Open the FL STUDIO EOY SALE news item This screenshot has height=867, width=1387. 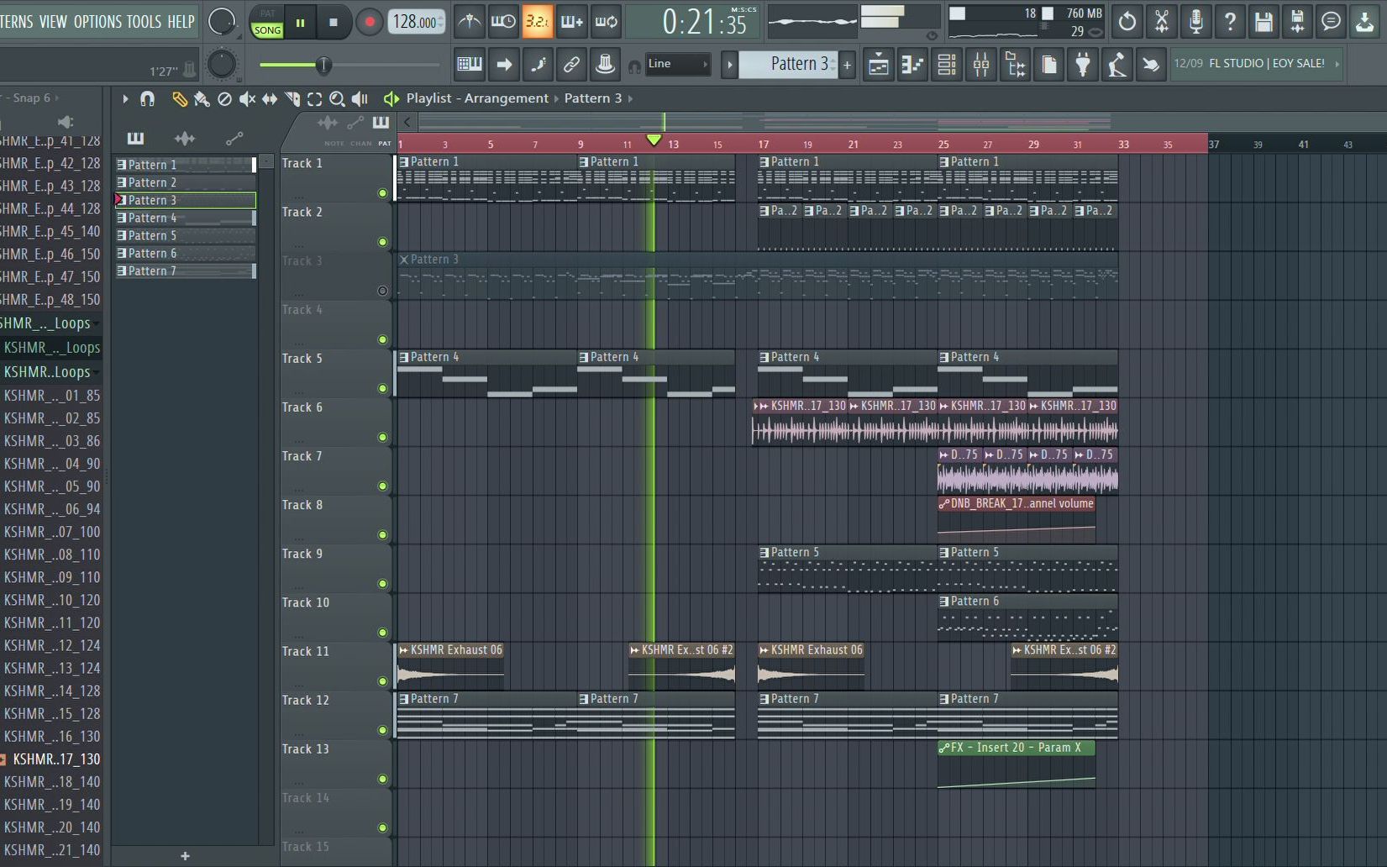pyautogui.click(x=1255, y=64)
